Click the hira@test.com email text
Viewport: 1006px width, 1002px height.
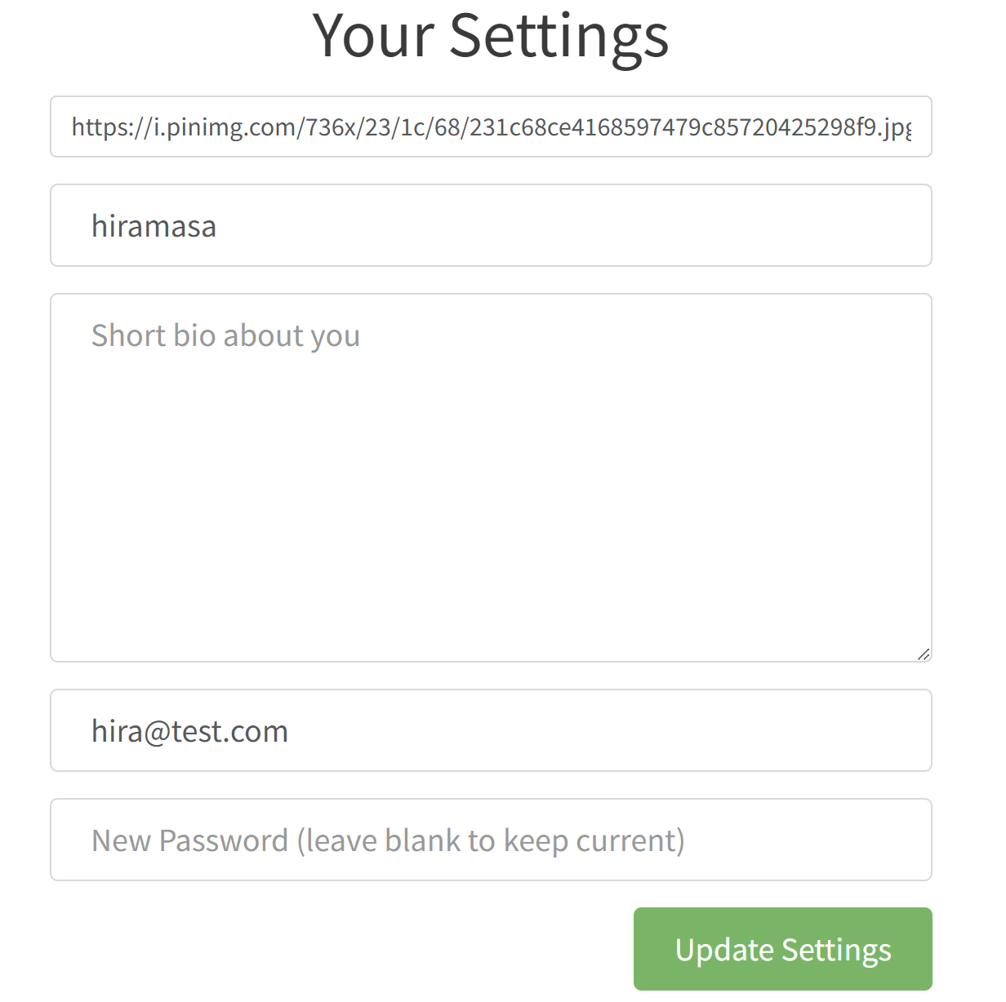[x=189, y=731]
